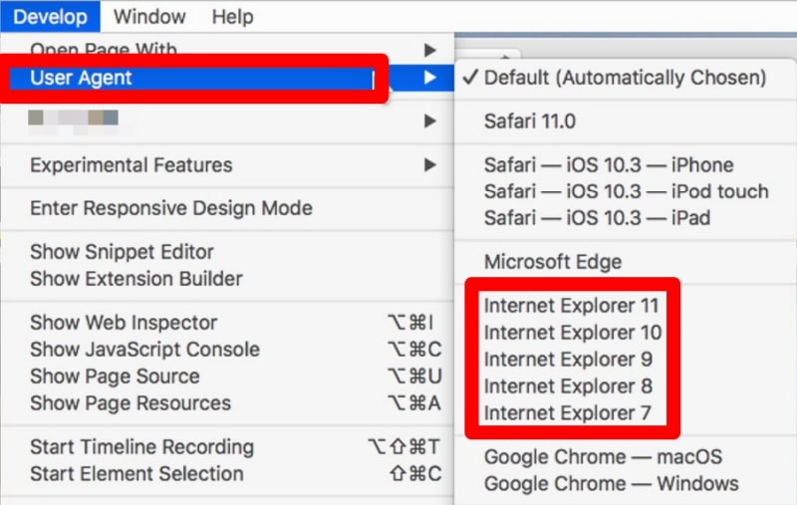This screenshot has height=505, width=797.
Task: Choose Show Page Source
Action: coord(227,377)
